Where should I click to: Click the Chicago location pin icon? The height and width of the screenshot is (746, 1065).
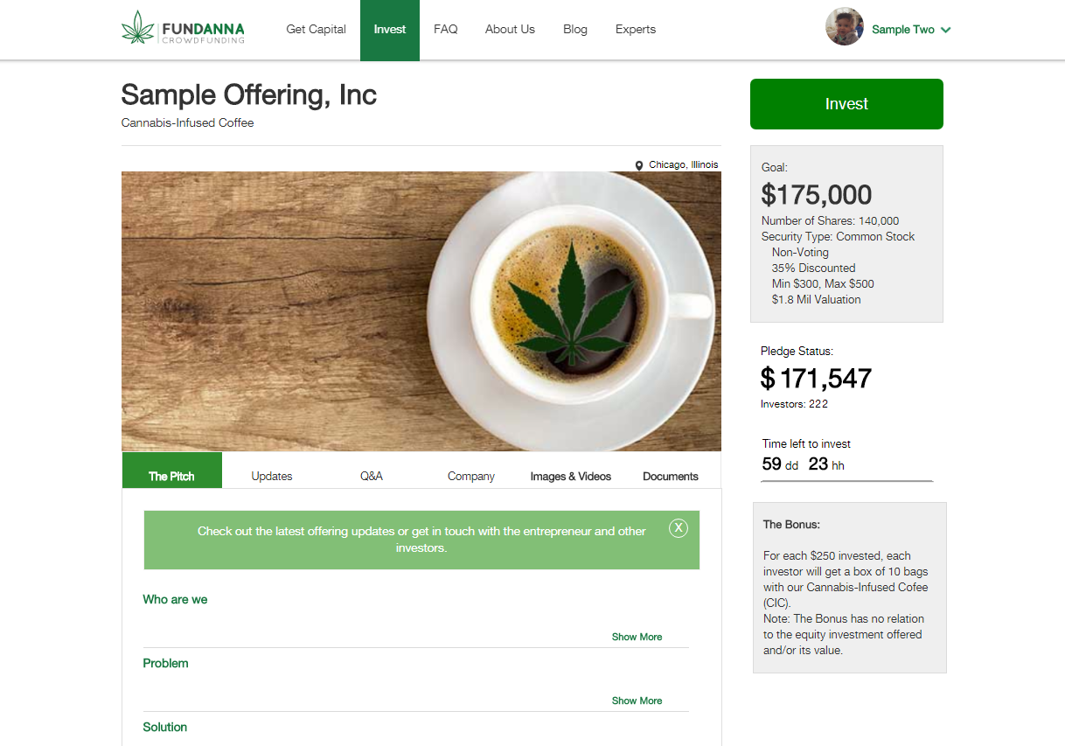(639, 165)
